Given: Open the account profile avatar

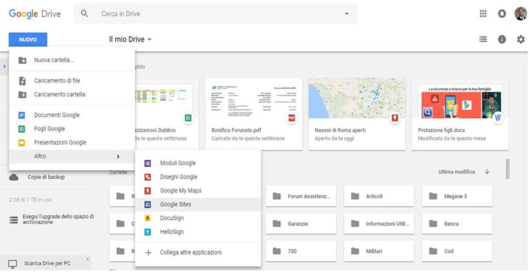Looking at the screenshot, I should (521, 14).
